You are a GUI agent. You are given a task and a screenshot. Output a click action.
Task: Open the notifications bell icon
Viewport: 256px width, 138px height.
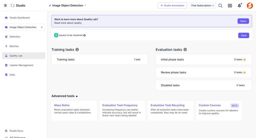tap(239, 6)
